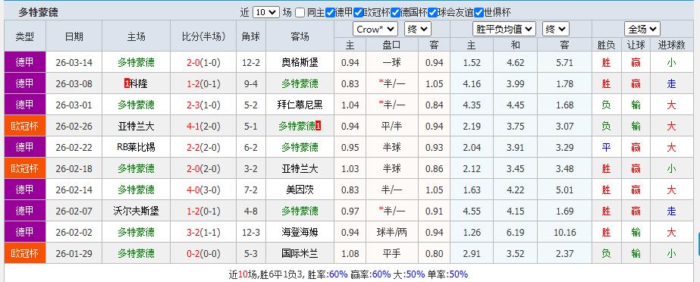Click 欧冠杯 type cell for 26-02-18
The width and height of the screenshot is (700, 282).
(x=25, y=168)
